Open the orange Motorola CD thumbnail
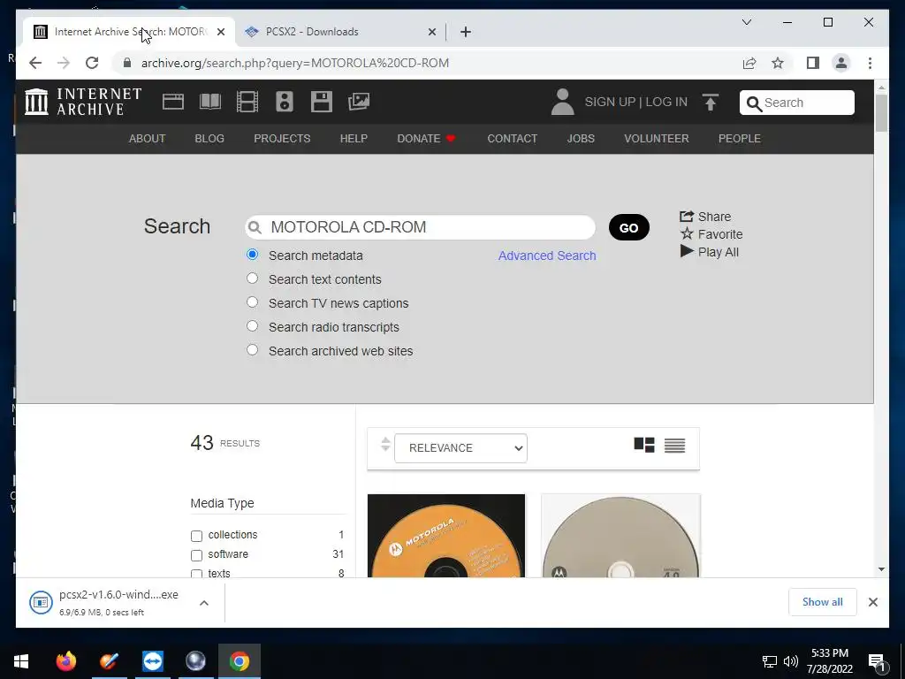Image resolution: width=905 pixels, height=679 pixels. click(446, 536)
